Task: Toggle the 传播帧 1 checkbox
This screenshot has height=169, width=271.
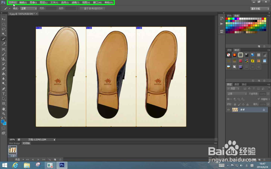Action: point(259,99)
